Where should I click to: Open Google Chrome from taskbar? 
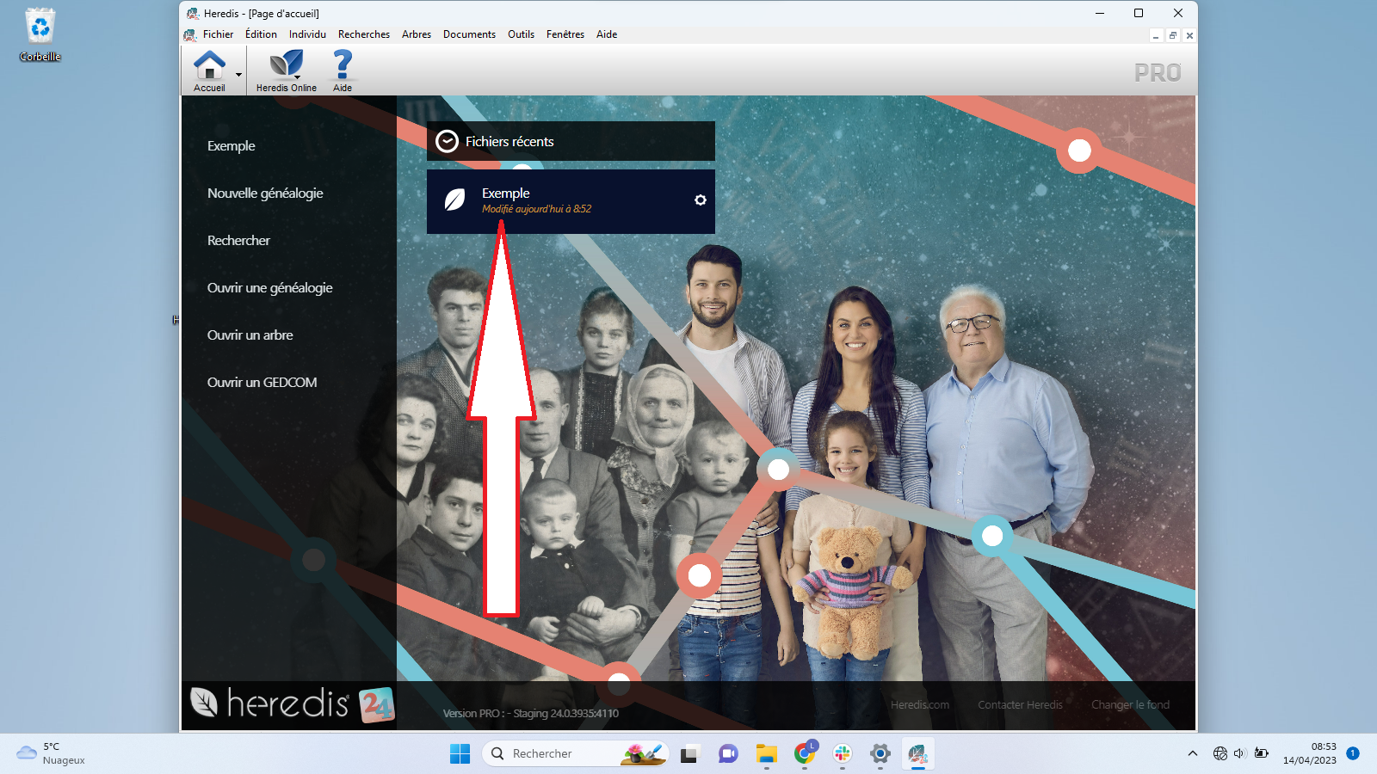click(x=805, y=754)
